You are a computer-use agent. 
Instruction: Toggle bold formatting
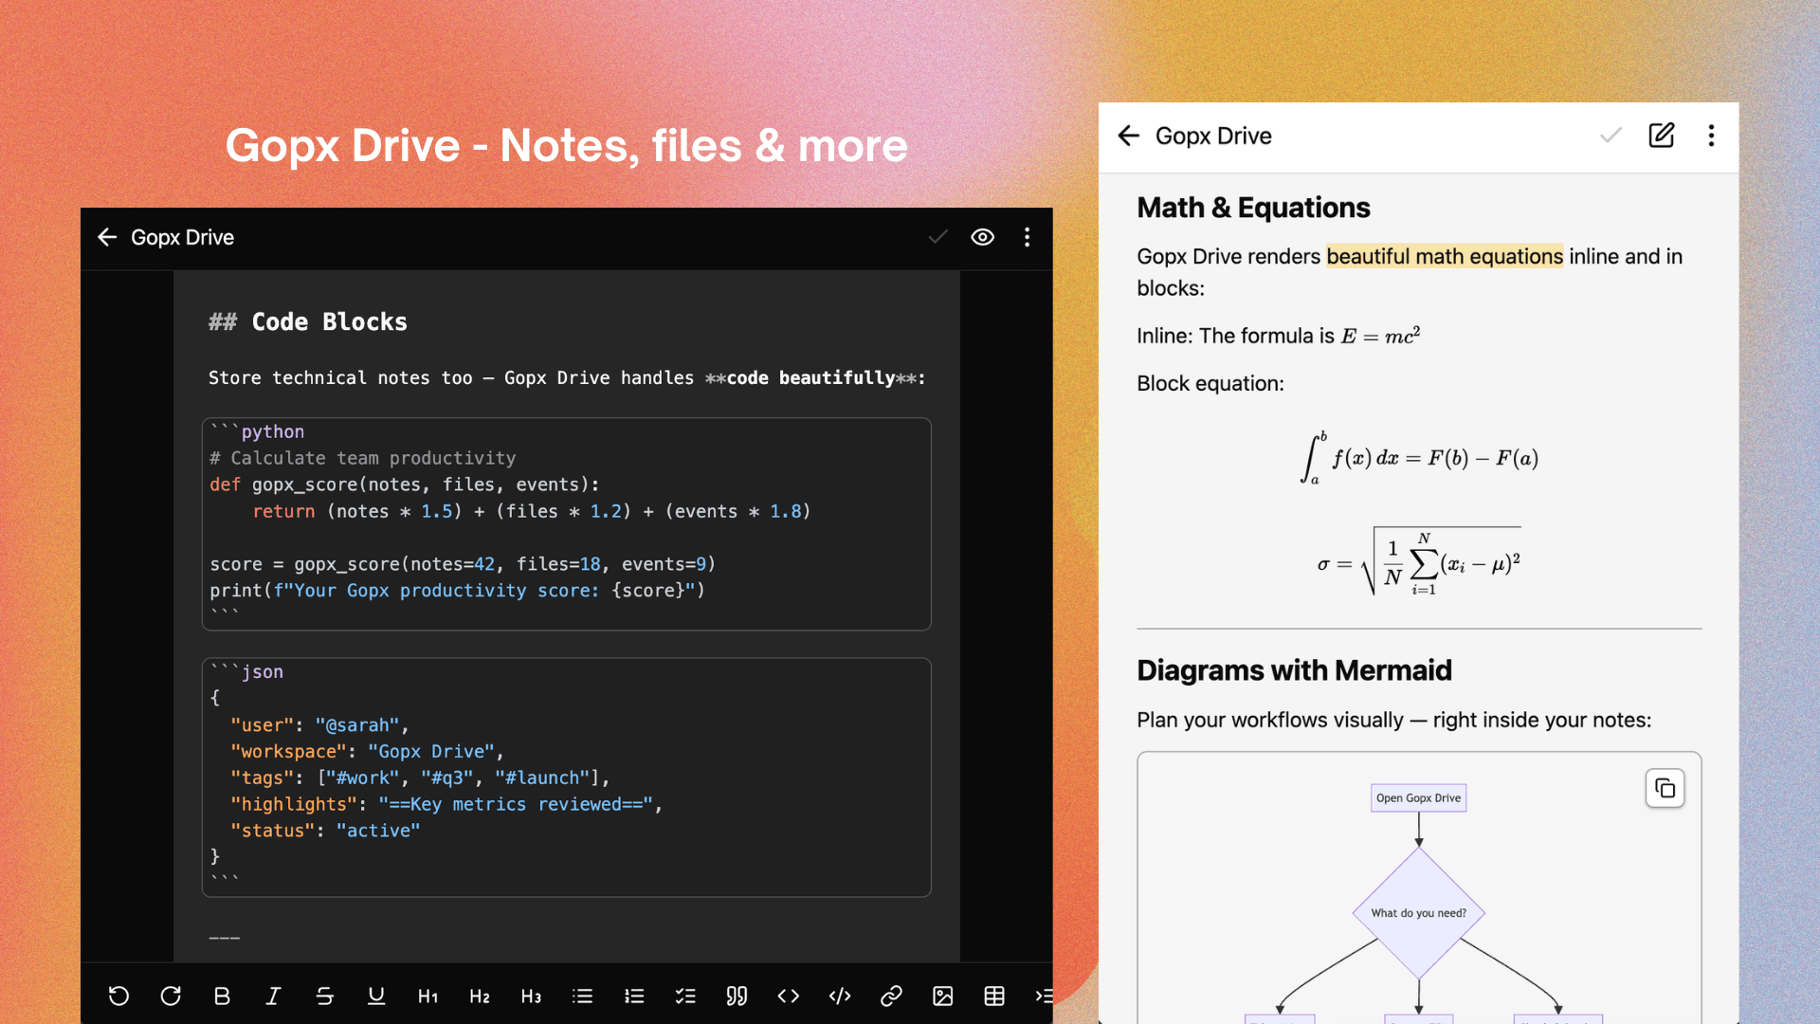pos(222,996)
